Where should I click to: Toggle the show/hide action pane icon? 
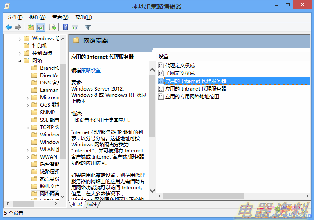75,27
